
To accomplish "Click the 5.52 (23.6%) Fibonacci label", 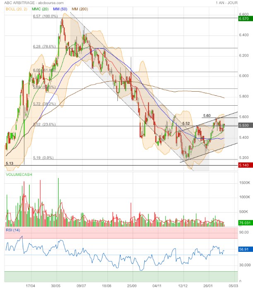I will click(x=44, y=124).
